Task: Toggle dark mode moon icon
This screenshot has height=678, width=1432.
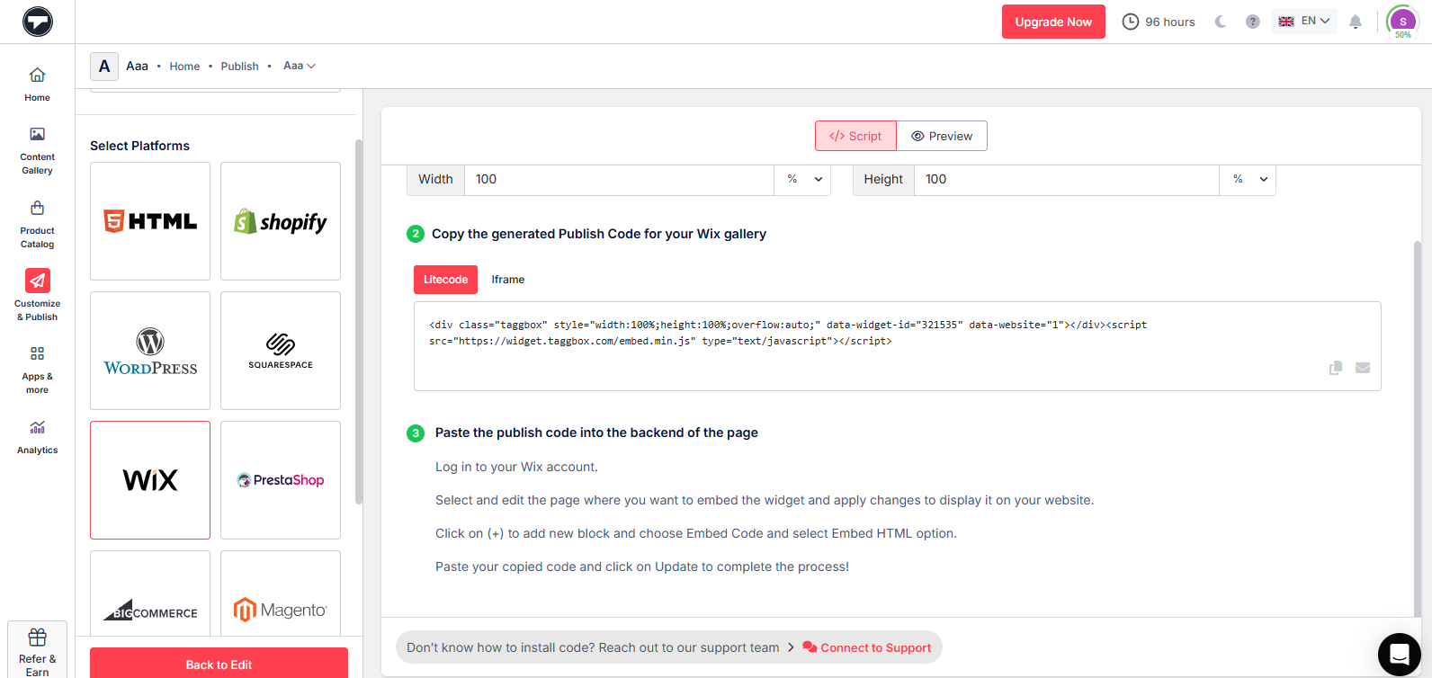Action: [x=1221, y=22]
